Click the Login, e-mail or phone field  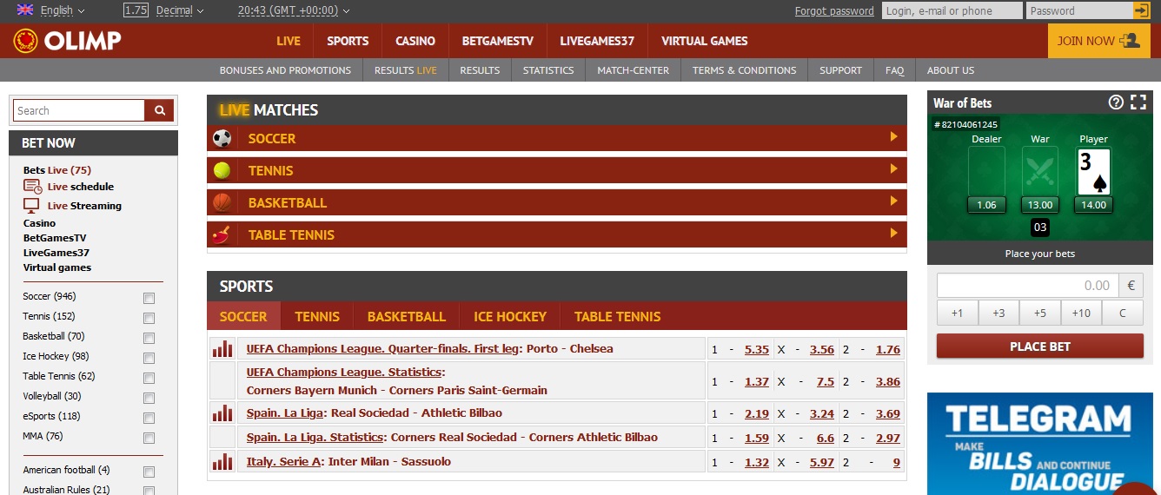pos(952,10)
